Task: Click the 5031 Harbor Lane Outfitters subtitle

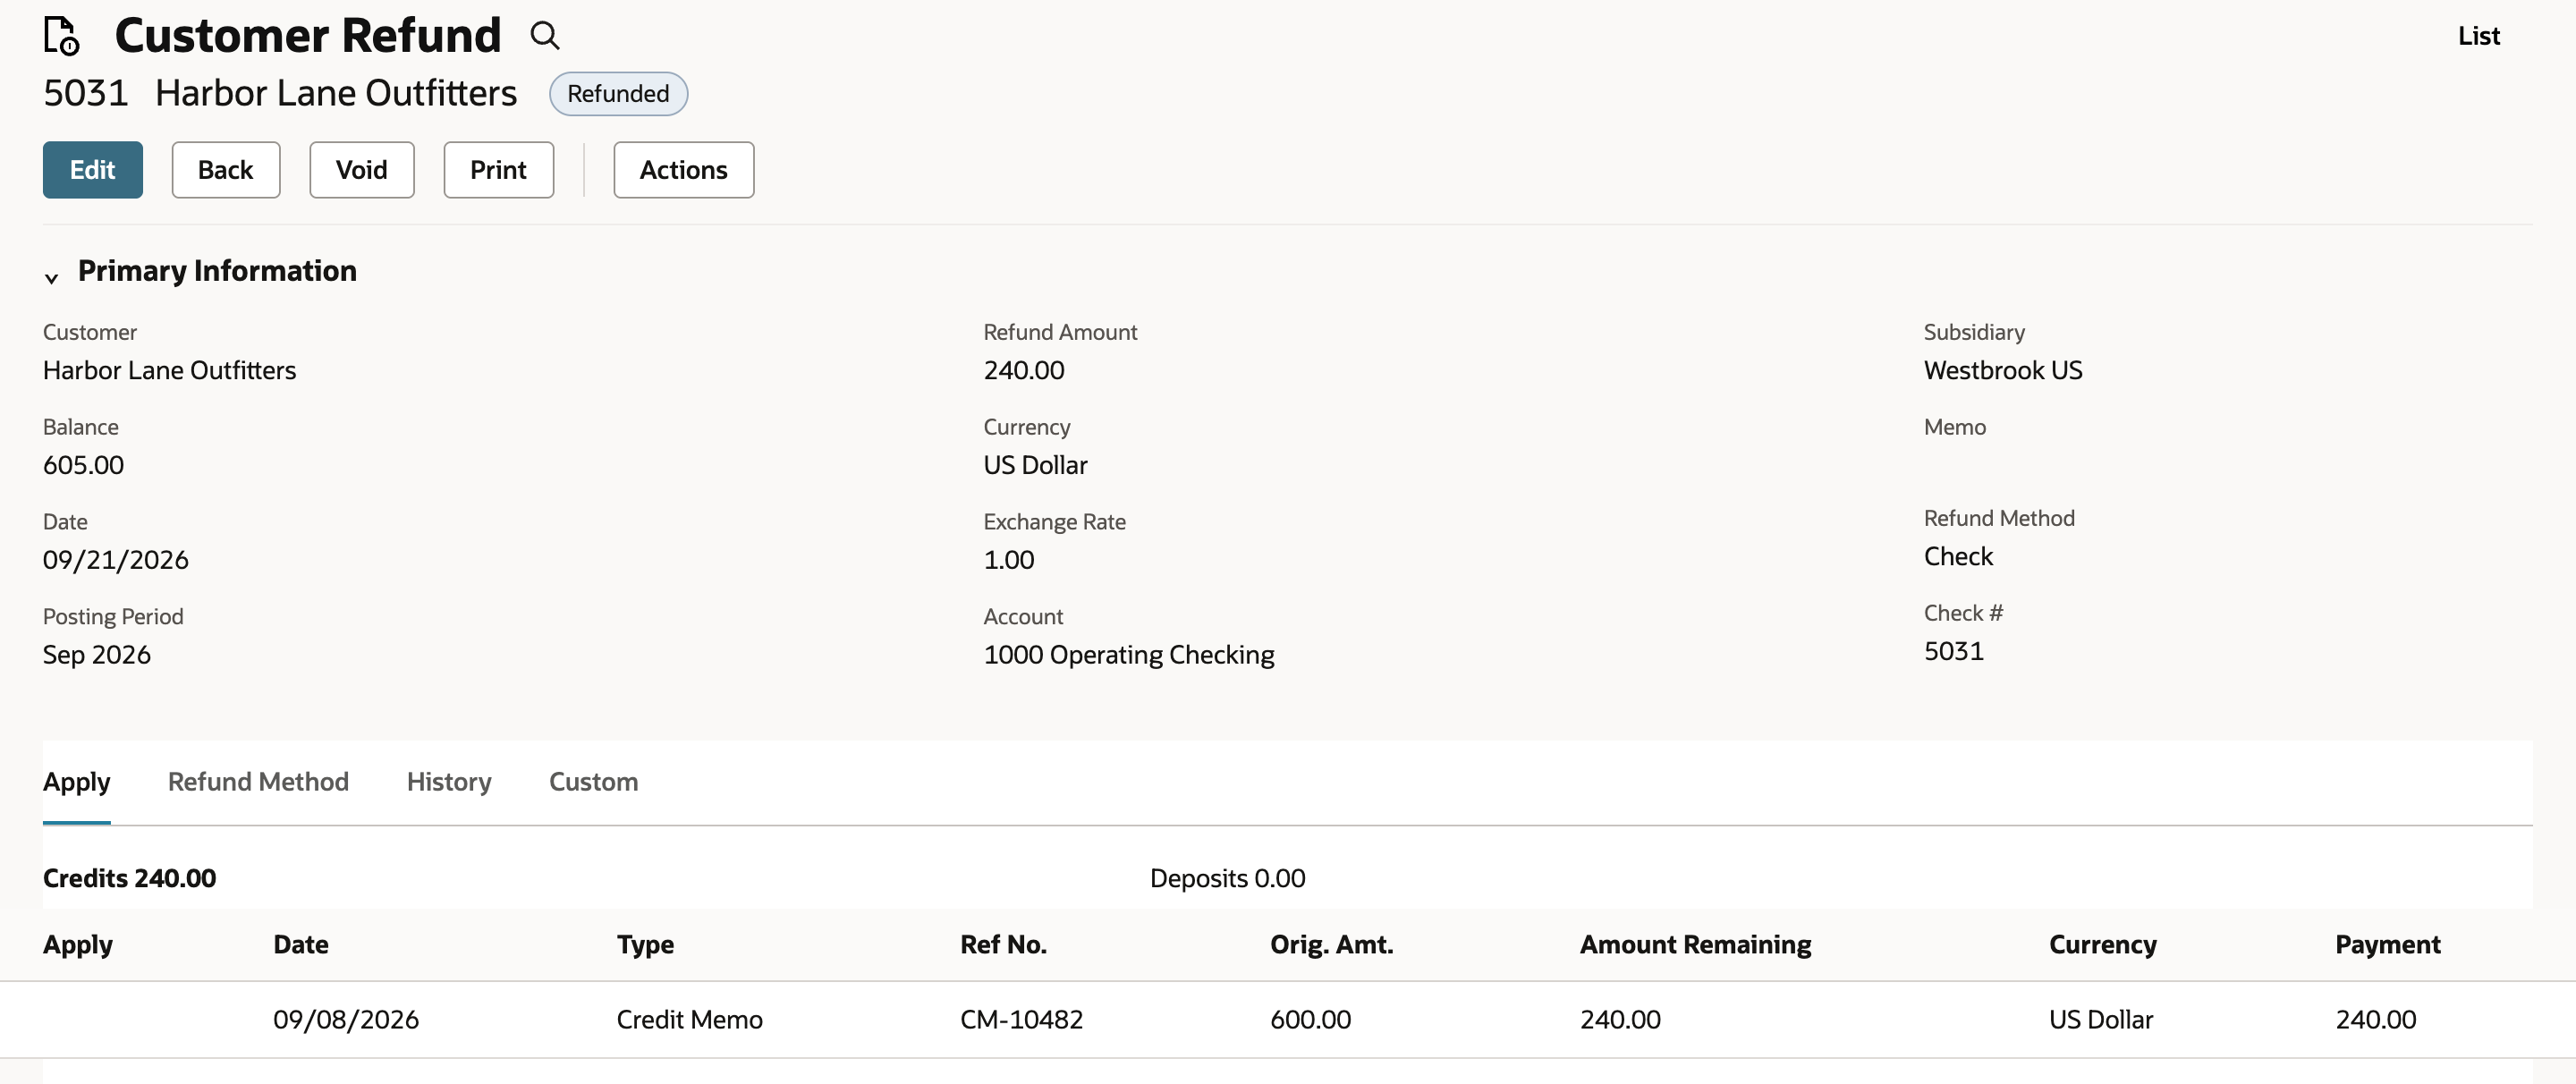Action: click(x=280, y=93)
